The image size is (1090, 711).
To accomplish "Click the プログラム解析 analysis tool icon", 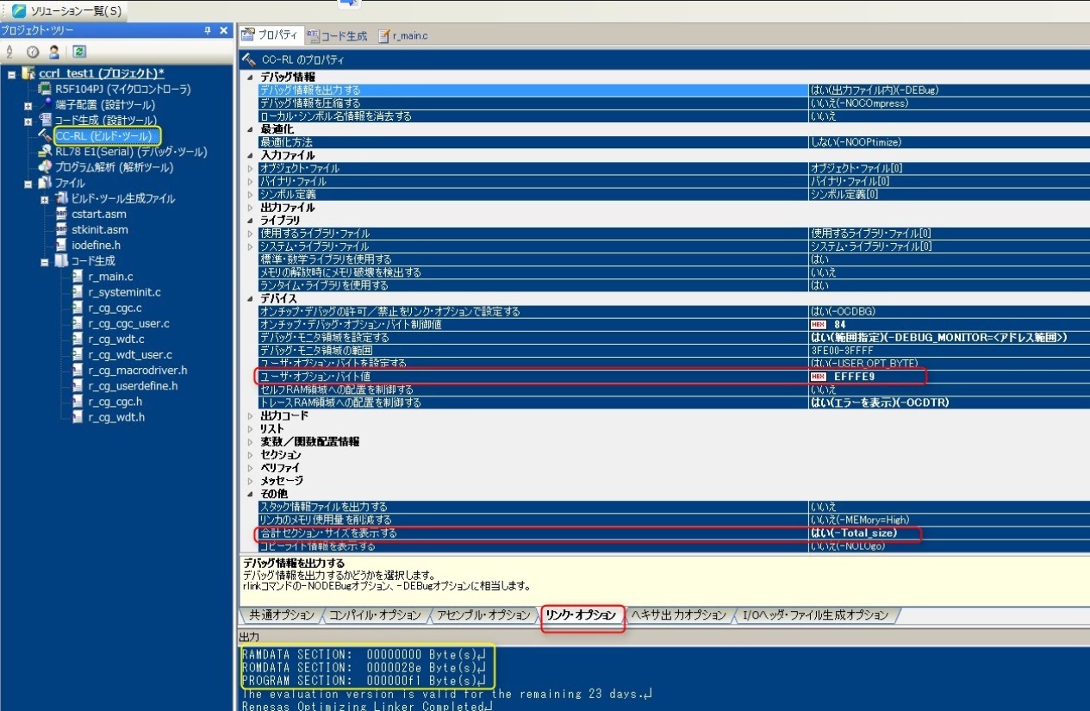I will click(45, 167).
